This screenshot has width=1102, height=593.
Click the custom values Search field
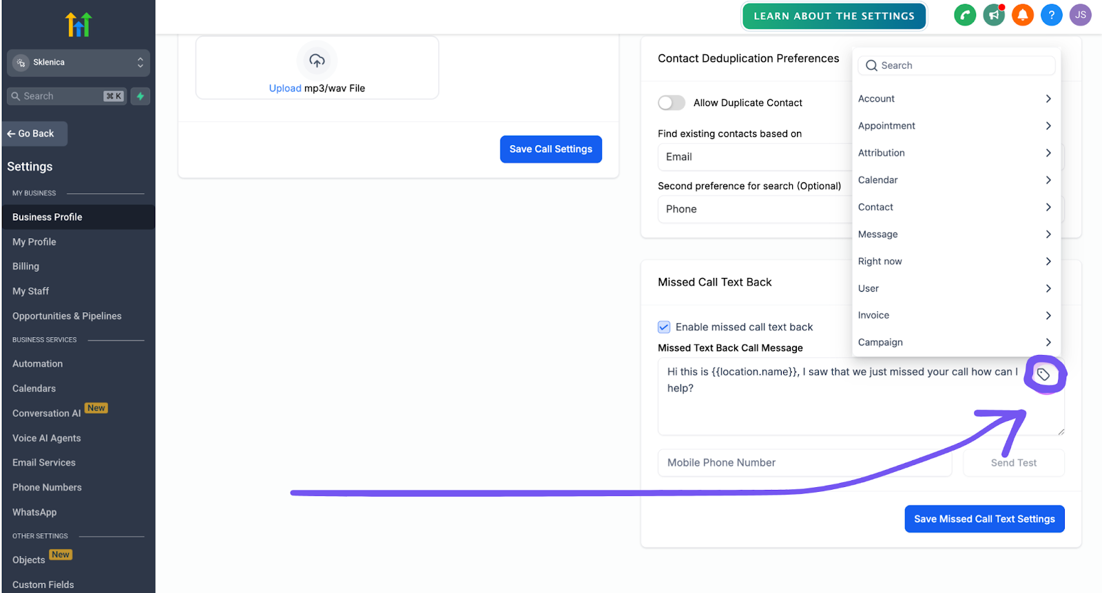(x=957, y=65)
